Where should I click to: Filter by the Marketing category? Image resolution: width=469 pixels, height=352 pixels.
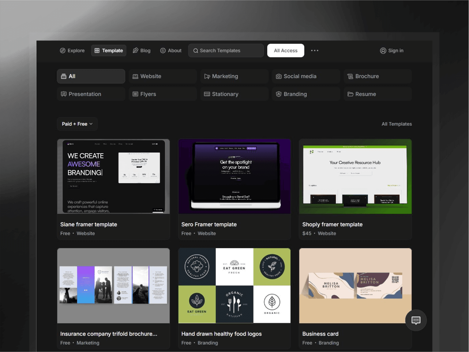234,76
